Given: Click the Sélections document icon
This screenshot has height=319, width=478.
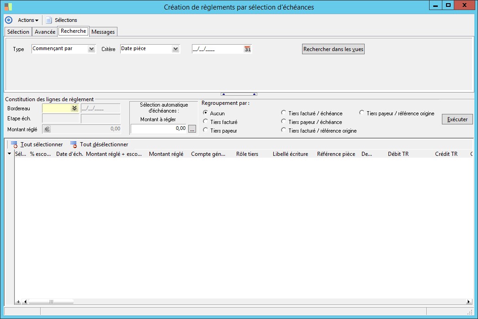Looking at the screenshot, I should click(49, 20).
